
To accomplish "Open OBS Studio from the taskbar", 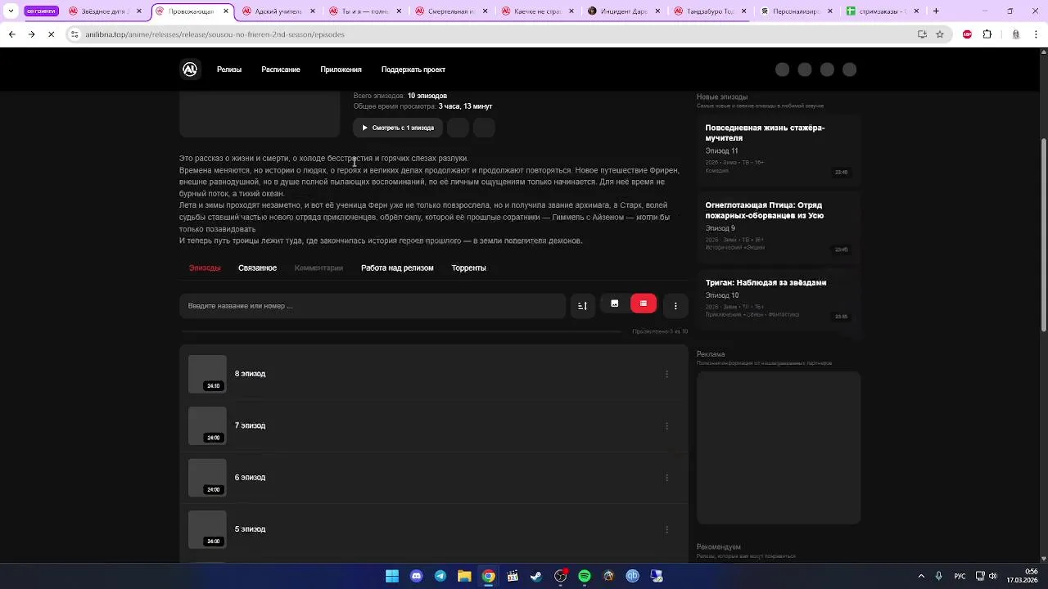I will (560, 576).
